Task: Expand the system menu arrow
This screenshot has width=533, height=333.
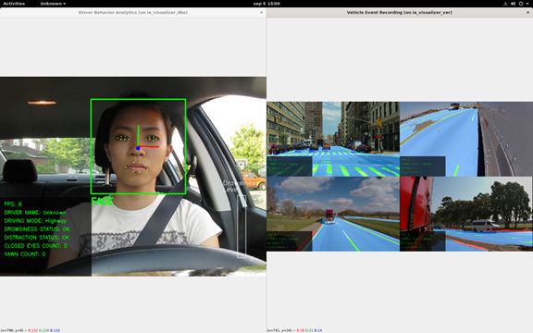Action: pyautogui.click(x=527, y=4)
